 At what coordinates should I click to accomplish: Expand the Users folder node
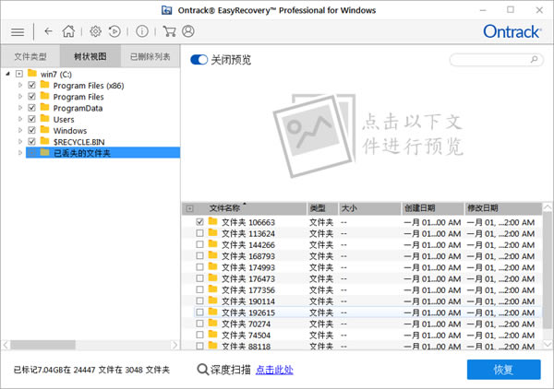click(x=20, y=119)
